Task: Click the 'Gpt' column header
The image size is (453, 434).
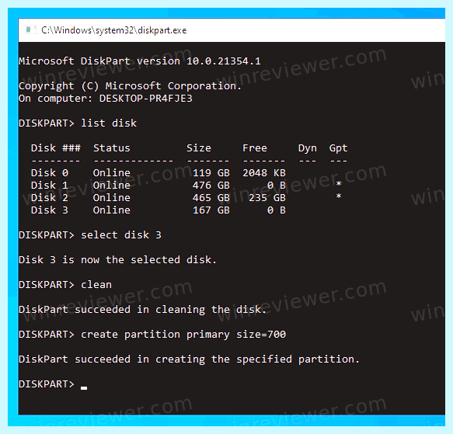Action: (338, 148)
